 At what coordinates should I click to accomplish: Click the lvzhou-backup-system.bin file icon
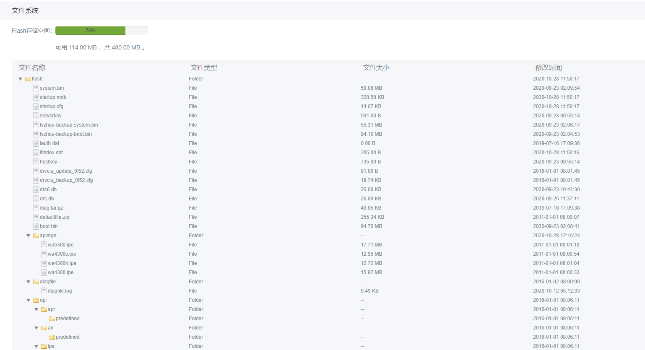pyautogui.click(x=36, y=125)
